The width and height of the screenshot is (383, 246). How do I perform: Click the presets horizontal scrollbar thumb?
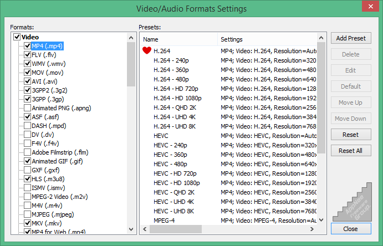pos(176,229)
